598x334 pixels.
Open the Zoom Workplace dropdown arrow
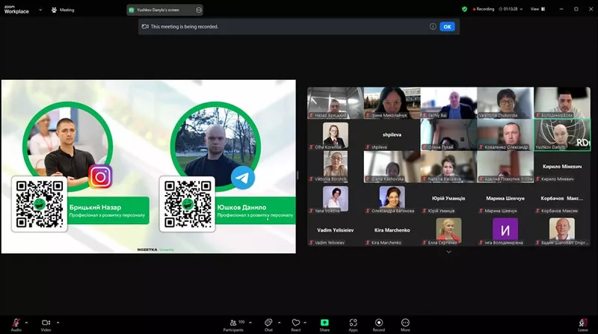[40, 10]
